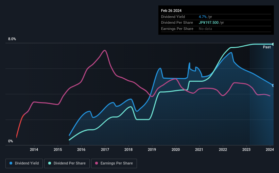Click the No data earnings value

click(205, 29)
